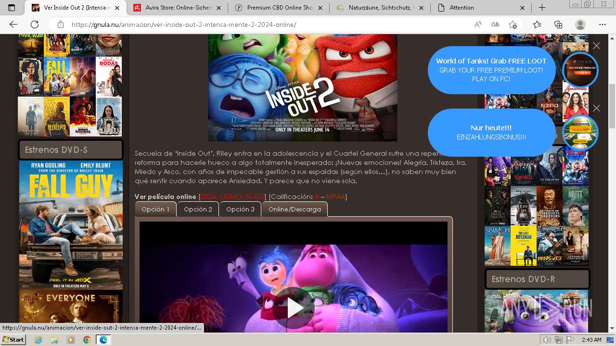The width and height of the screenshot is (616, 346).
Task: Close the Attention tab
Action: click(523, 8)
